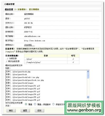Click the 目录 guestbook/images line
This screenshot has height=116, width=105.
point(20,83)
